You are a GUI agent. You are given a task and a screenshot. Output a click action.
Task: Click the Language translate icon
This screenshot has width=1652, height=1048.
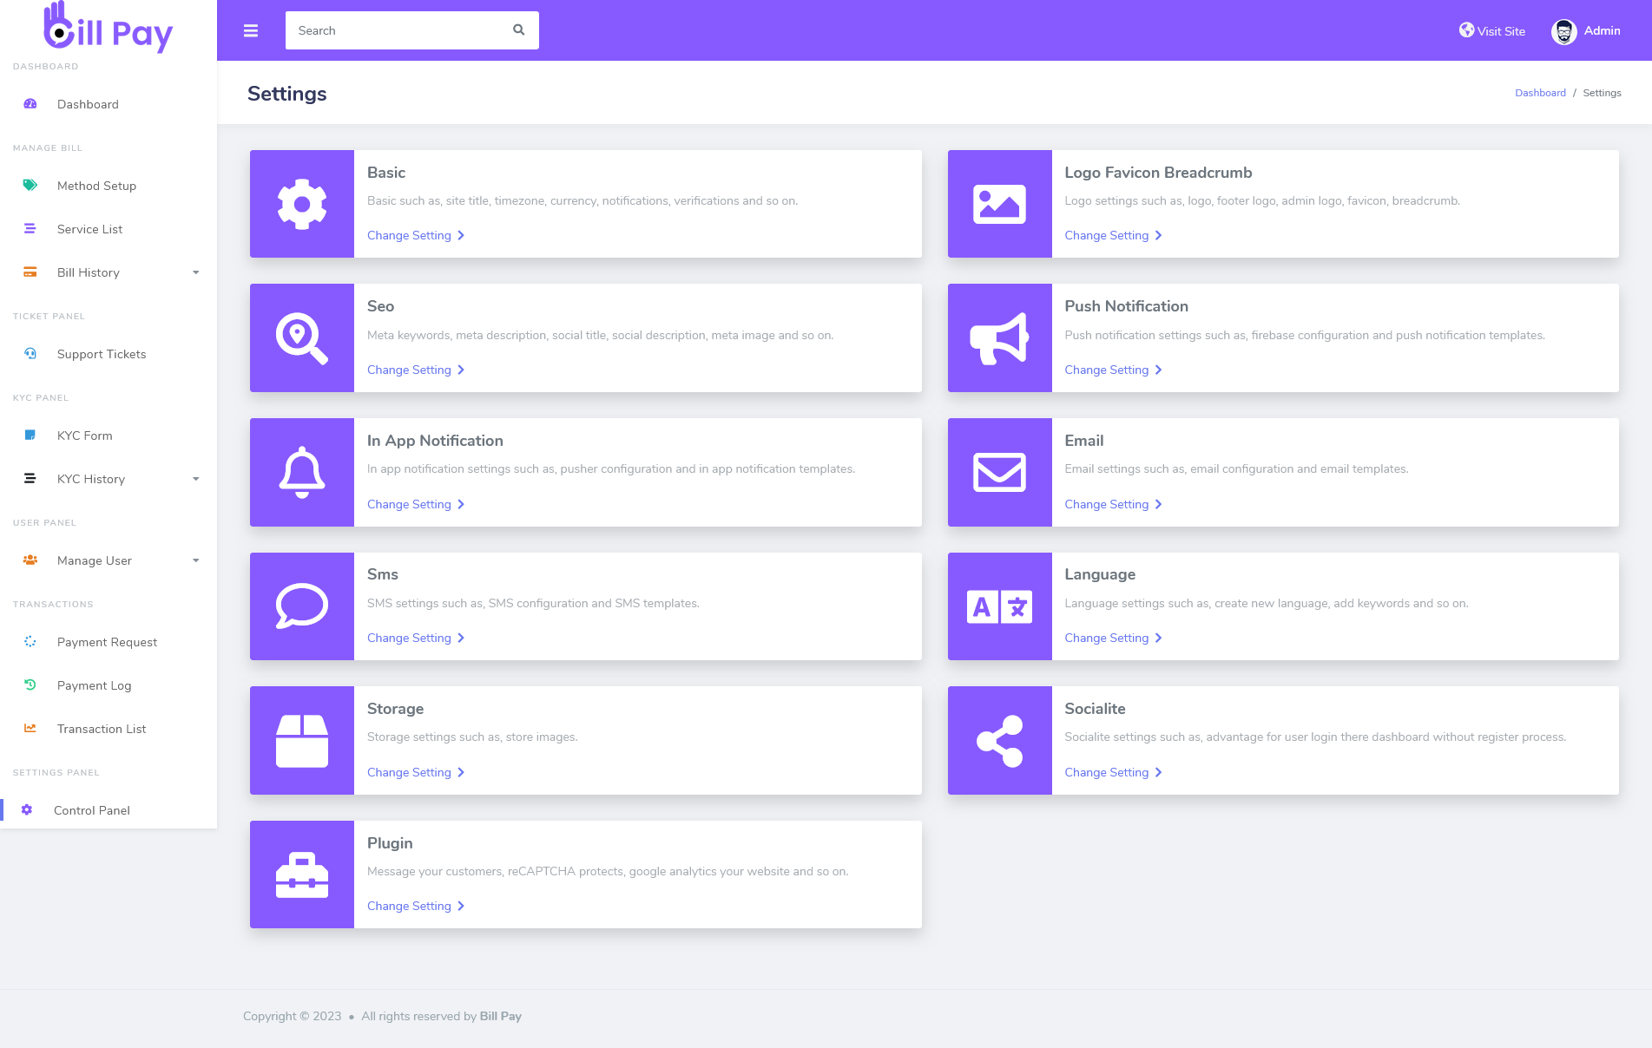1000,606
